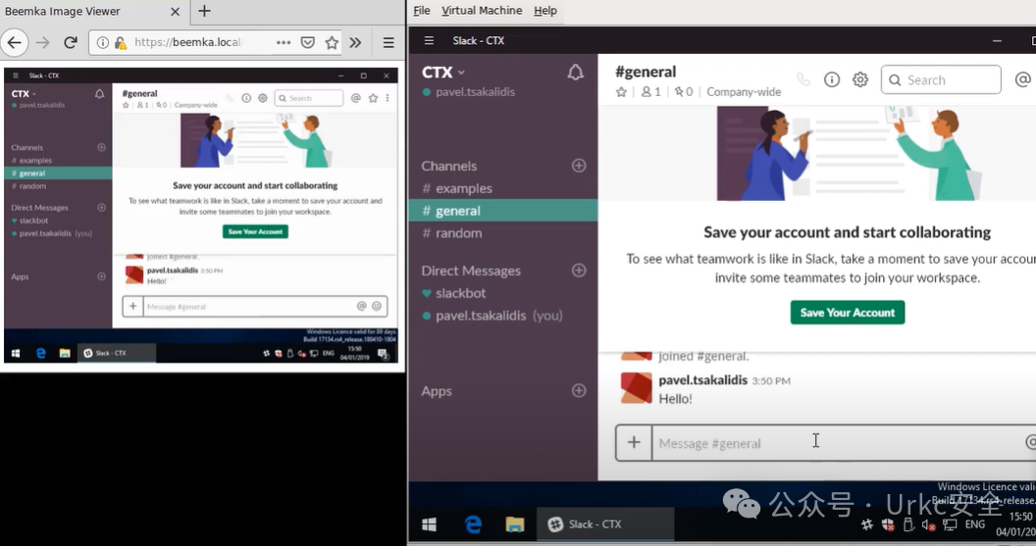
Task: Click Company-wide channel topic in VM
Action: click(x=744, y=92)
